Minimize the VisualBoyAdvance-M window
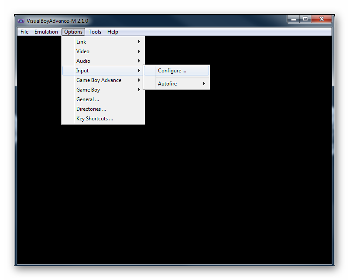 click(293, 19)
